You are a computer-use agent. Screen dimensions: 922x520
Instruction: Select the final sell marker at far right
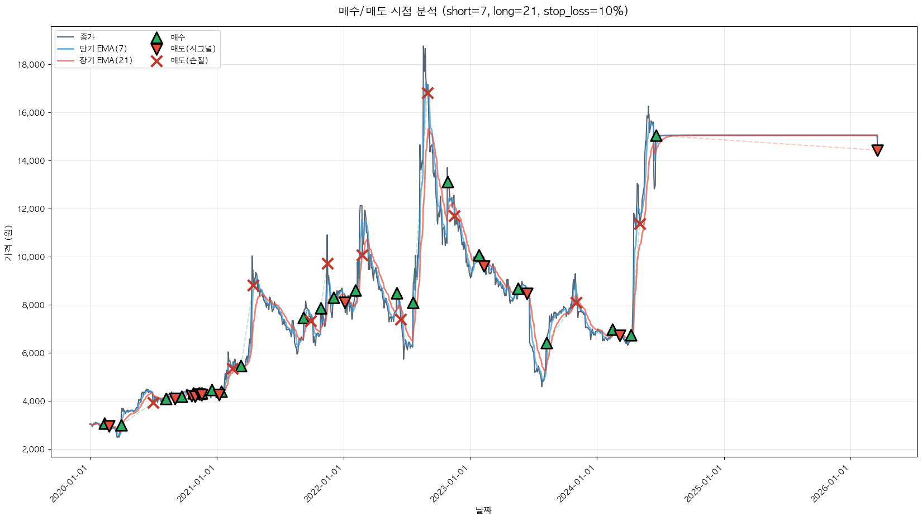[x=877, y=150]
